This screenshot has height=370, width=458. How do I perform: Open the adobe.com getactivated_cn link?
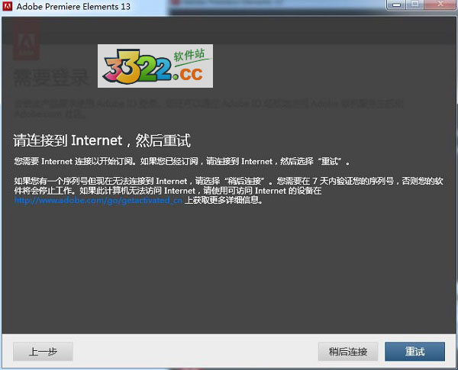coord(98,201)
